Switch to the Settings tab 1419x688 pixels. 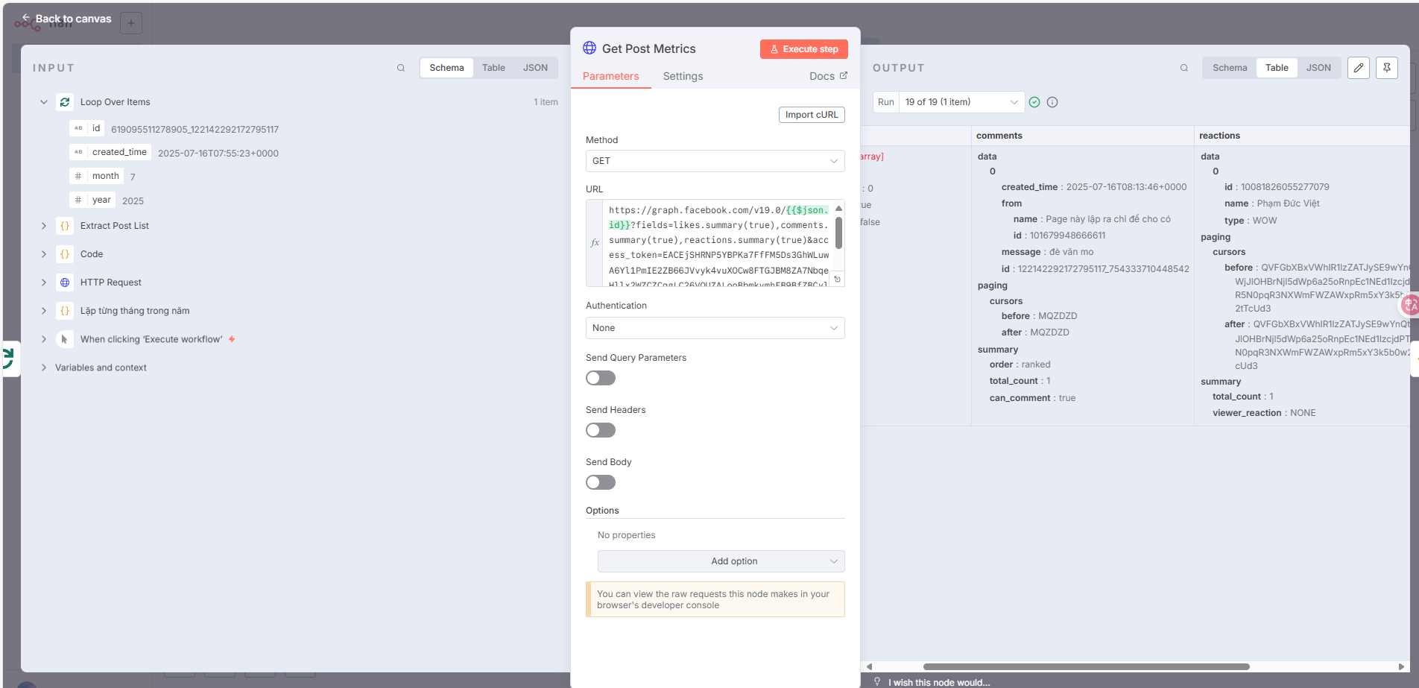683,76
